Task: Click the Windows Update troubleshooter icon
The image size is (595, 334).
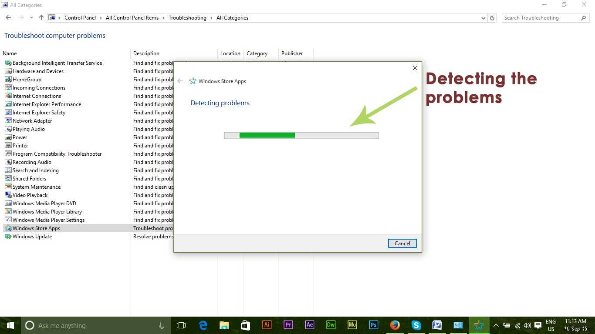Action: (8, 237)
